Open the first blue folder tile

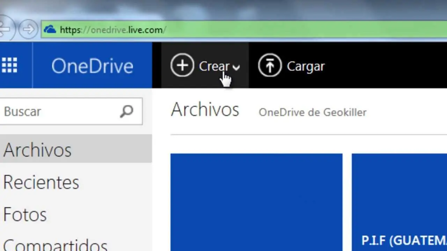pos(256,202)
